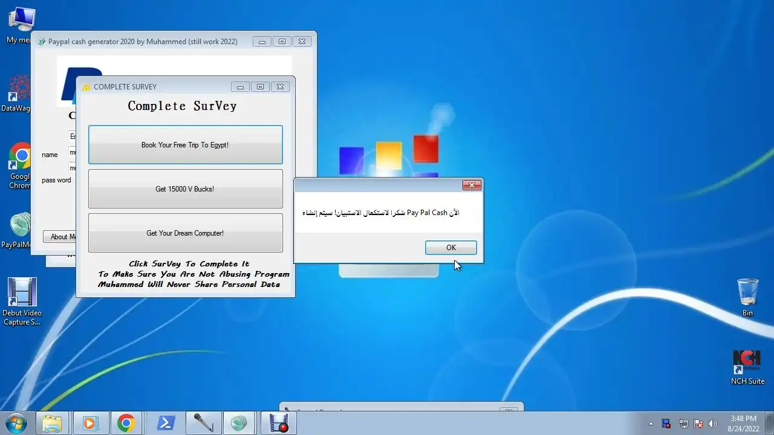Click the Paypal cash generator title bar icon
774x435 pixels.
tap(41, 42)
